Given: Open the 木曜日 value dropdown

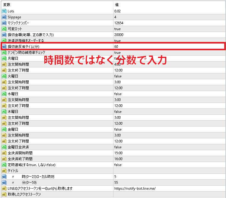Looking at the screenshot, I should [x=118, y=112].
